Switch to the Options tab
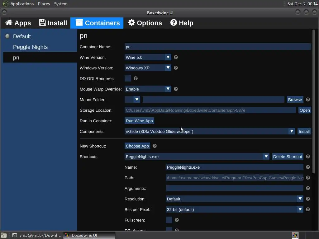 tap(145, 23)
